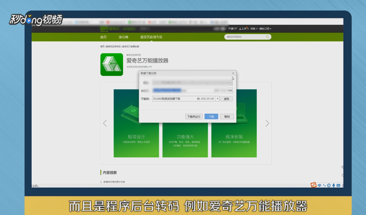This screenshot has width=366, height=215.
Task: Show the next carousel slide arrow
Action: coord(267,123)
